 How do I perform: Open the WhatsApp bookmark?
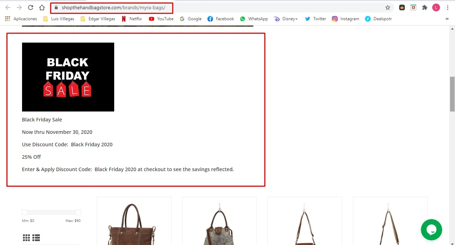pyautogui.click(x=254, y=19)
